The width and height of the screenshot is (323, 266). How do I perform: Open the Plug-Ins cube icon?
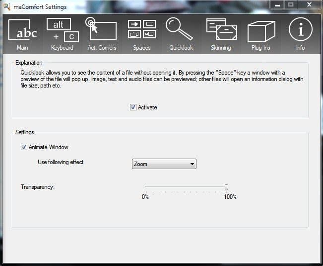[x=261, y=31]
